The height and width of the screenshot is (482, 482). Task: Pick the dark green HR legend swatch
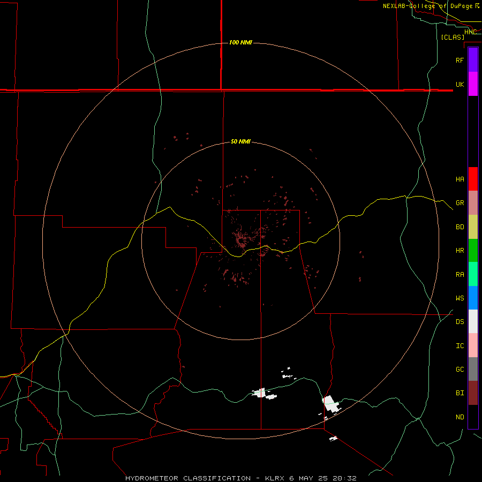click(473, 251)
